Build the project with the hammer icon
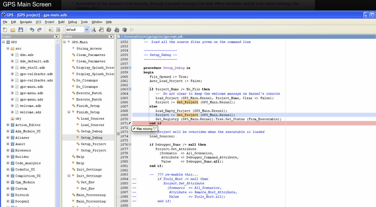The image size is (376, 207). click(101, 29)
